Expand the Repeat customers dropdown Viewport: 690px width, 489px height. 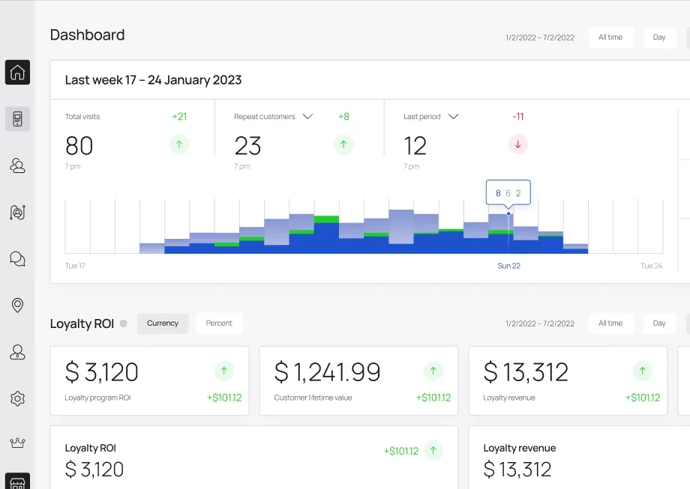point(307,116)
